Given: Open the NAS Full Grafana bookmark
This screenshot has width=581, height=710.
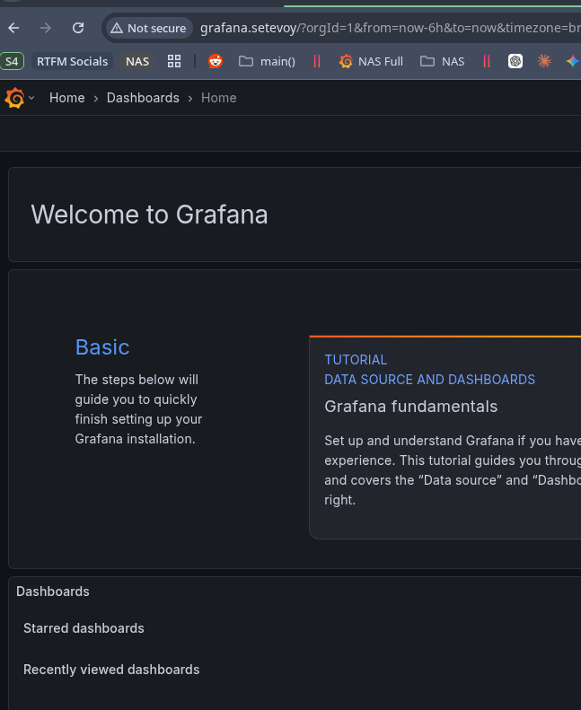Looking at the screenshot, I should pyautogui.click(x=371, y=61).
